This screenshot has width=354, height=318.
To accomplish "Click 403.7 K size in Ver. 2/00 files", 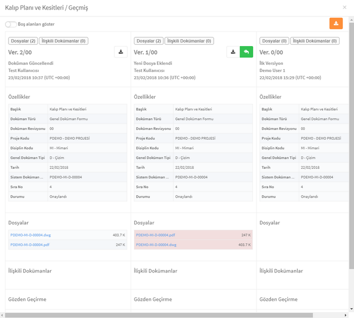I will [x=119, y=235].
